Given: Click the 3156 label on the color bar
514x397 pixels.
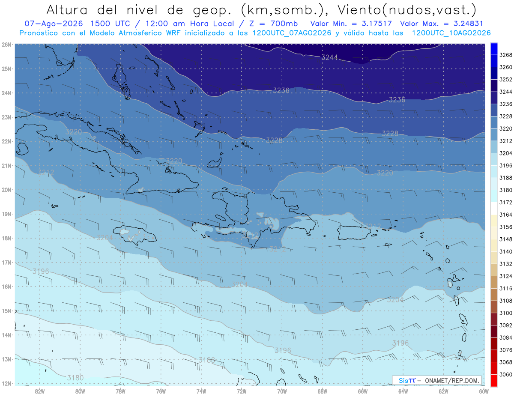Looking at the screenshot, I should tap(506, 227).
